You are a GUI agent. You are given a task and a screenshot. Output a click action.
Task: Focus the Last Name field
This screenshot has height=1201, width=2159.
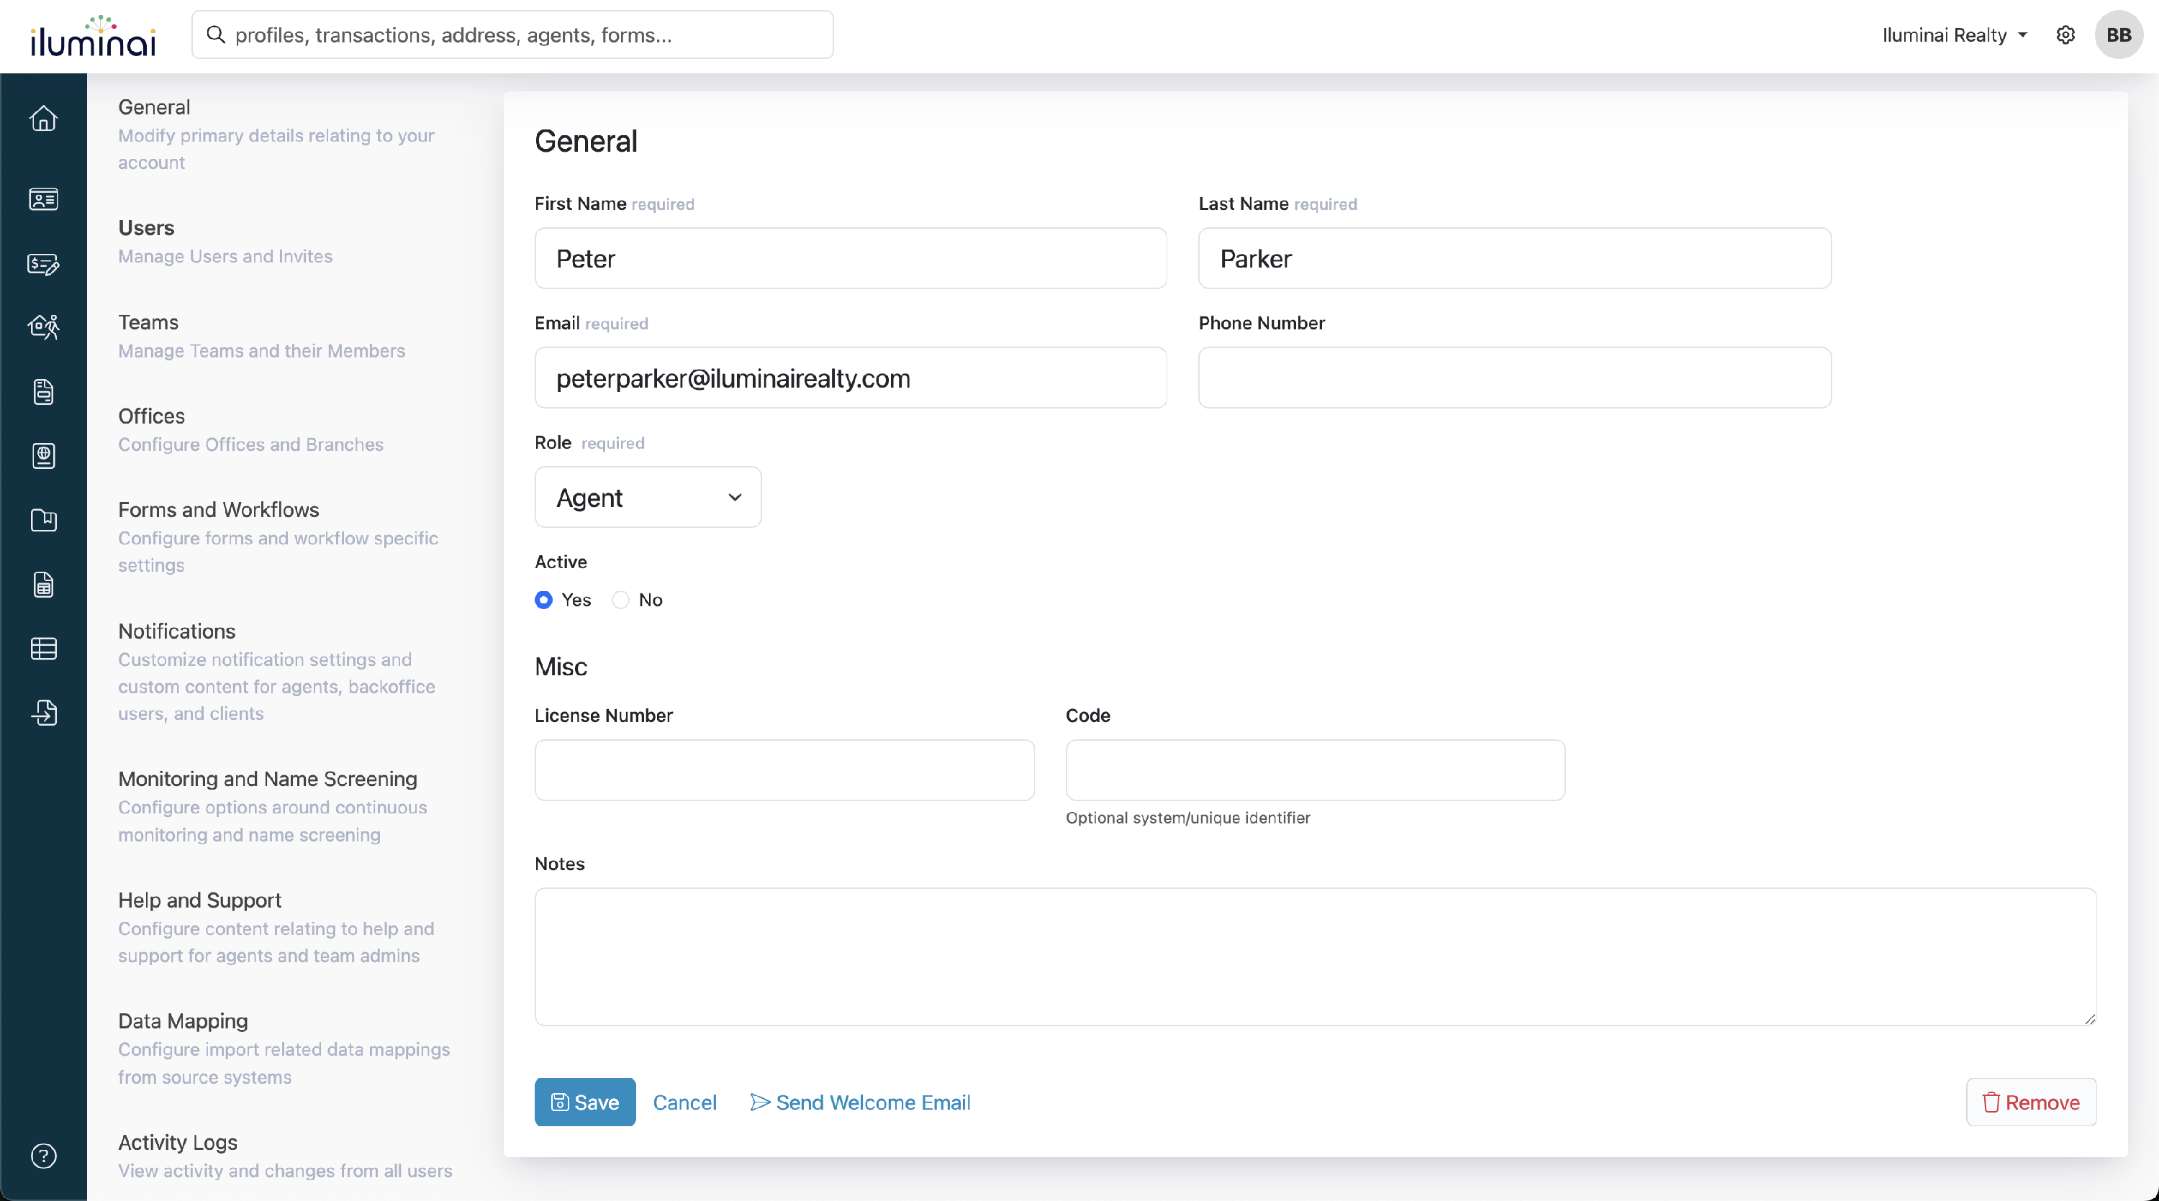click(x=1514, y=258)
